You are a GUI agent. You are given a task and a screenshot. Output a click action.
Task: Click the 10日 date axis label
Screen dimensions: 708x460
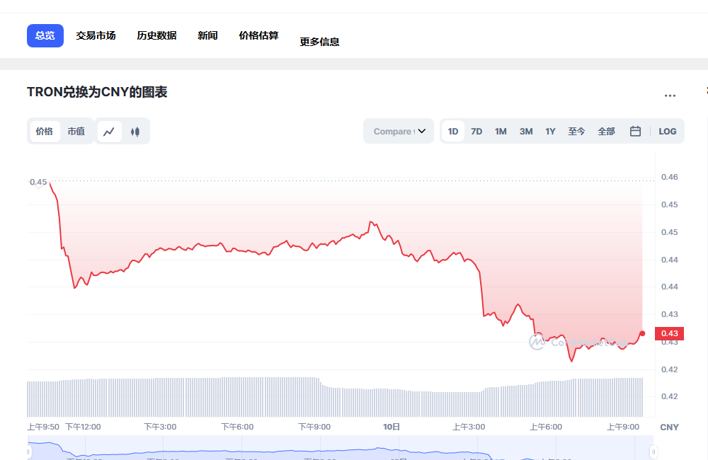[x=392, y=427]
